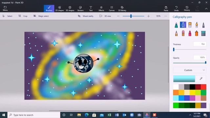Click the Paste button
Screen dimensions: 210x118
pyautogui.click(x=166, y=9)
